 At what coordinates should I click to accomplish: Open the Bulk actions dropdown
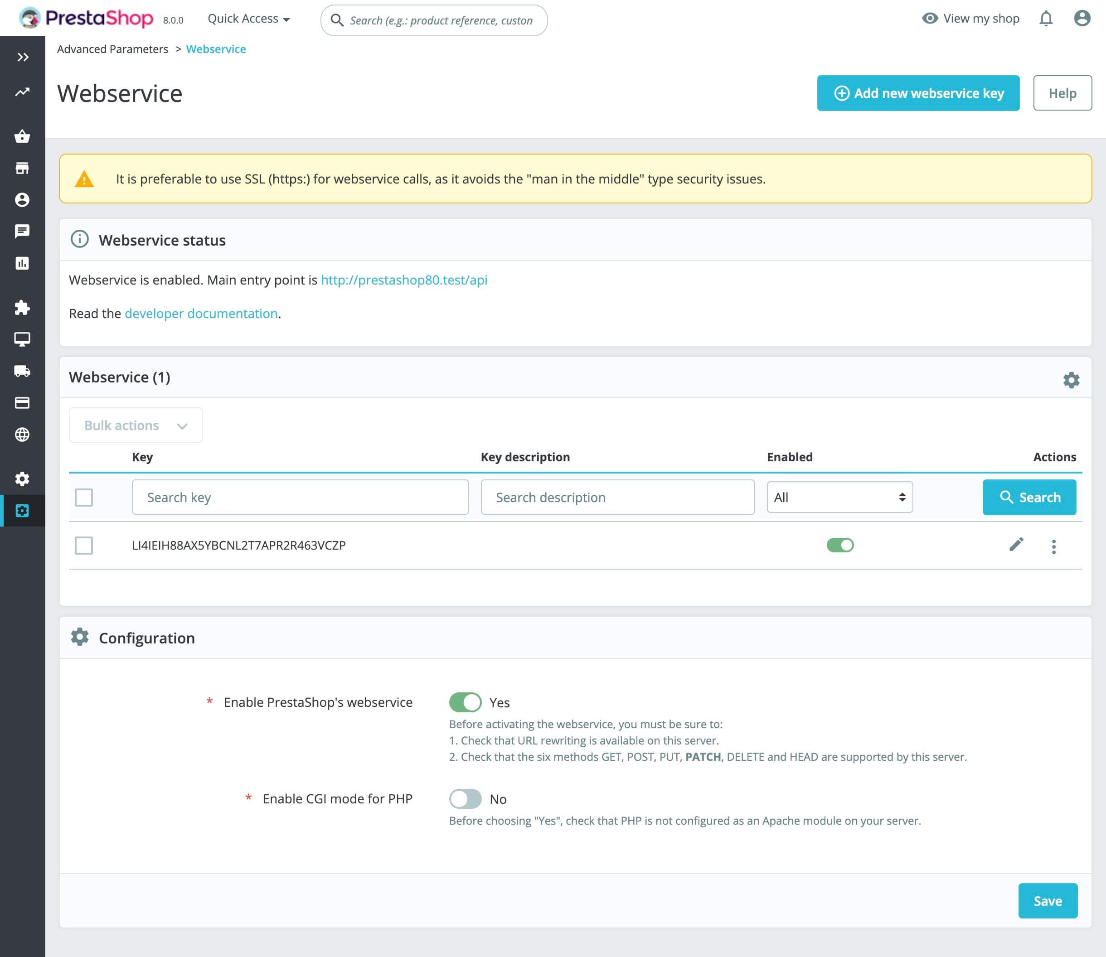point(136,425)
